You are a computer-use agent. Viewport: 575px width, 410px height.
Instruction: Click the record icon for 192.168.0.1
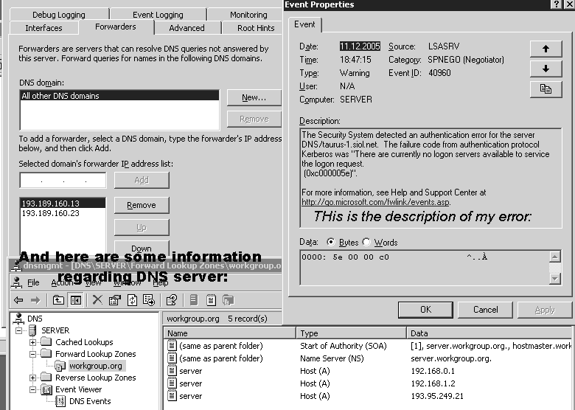(x=172, y=371)
